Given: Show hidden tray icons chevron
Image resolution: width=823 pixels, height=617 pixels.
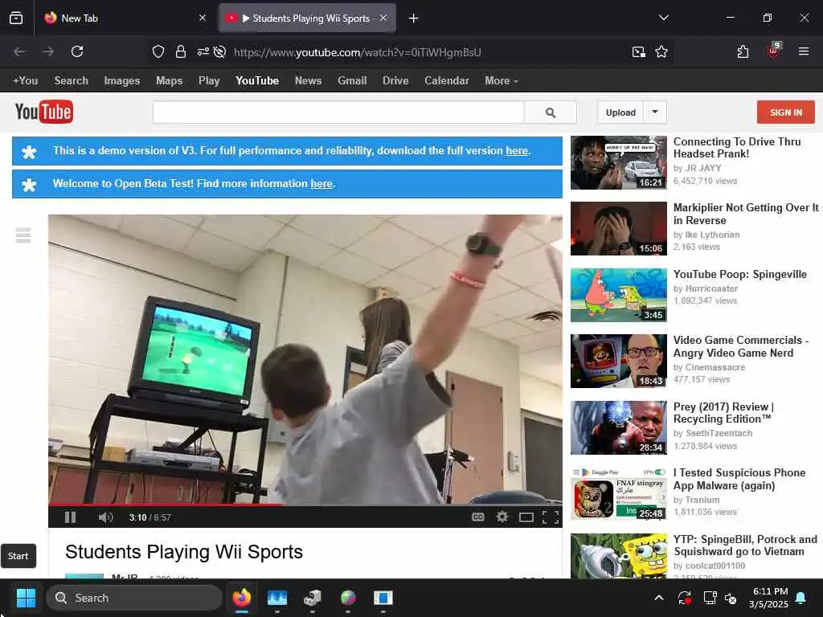Looking at the screenshot, I should pos(659,598).
